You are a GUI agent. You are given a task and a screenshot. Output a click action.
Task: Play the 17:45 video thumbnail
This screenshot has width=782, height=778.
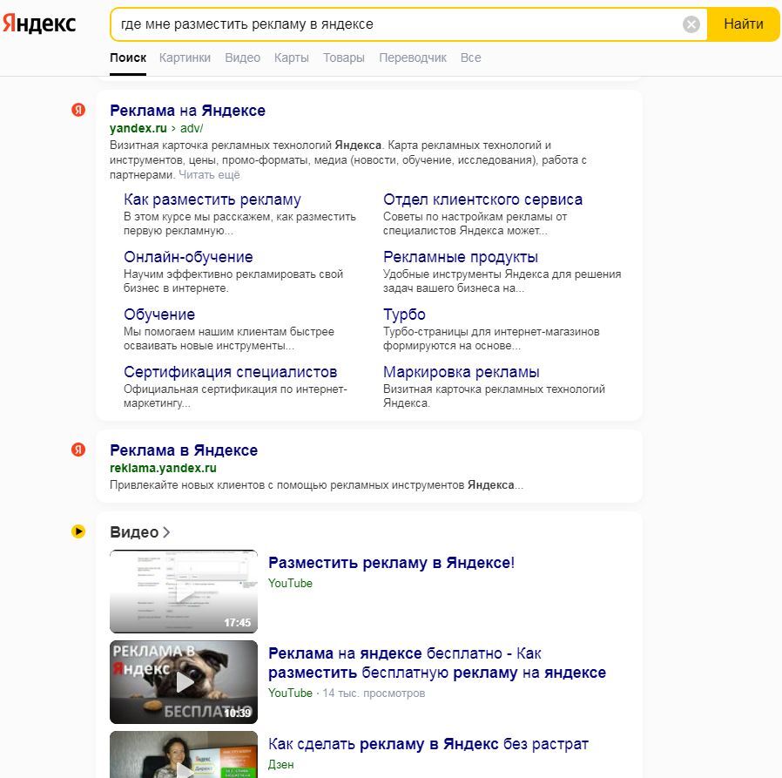pyautogui.click(x=184, y=592)
